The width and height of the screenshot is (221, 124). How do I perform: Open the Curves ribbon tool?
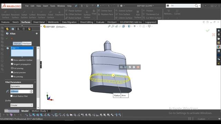click(x=177, y=13)
